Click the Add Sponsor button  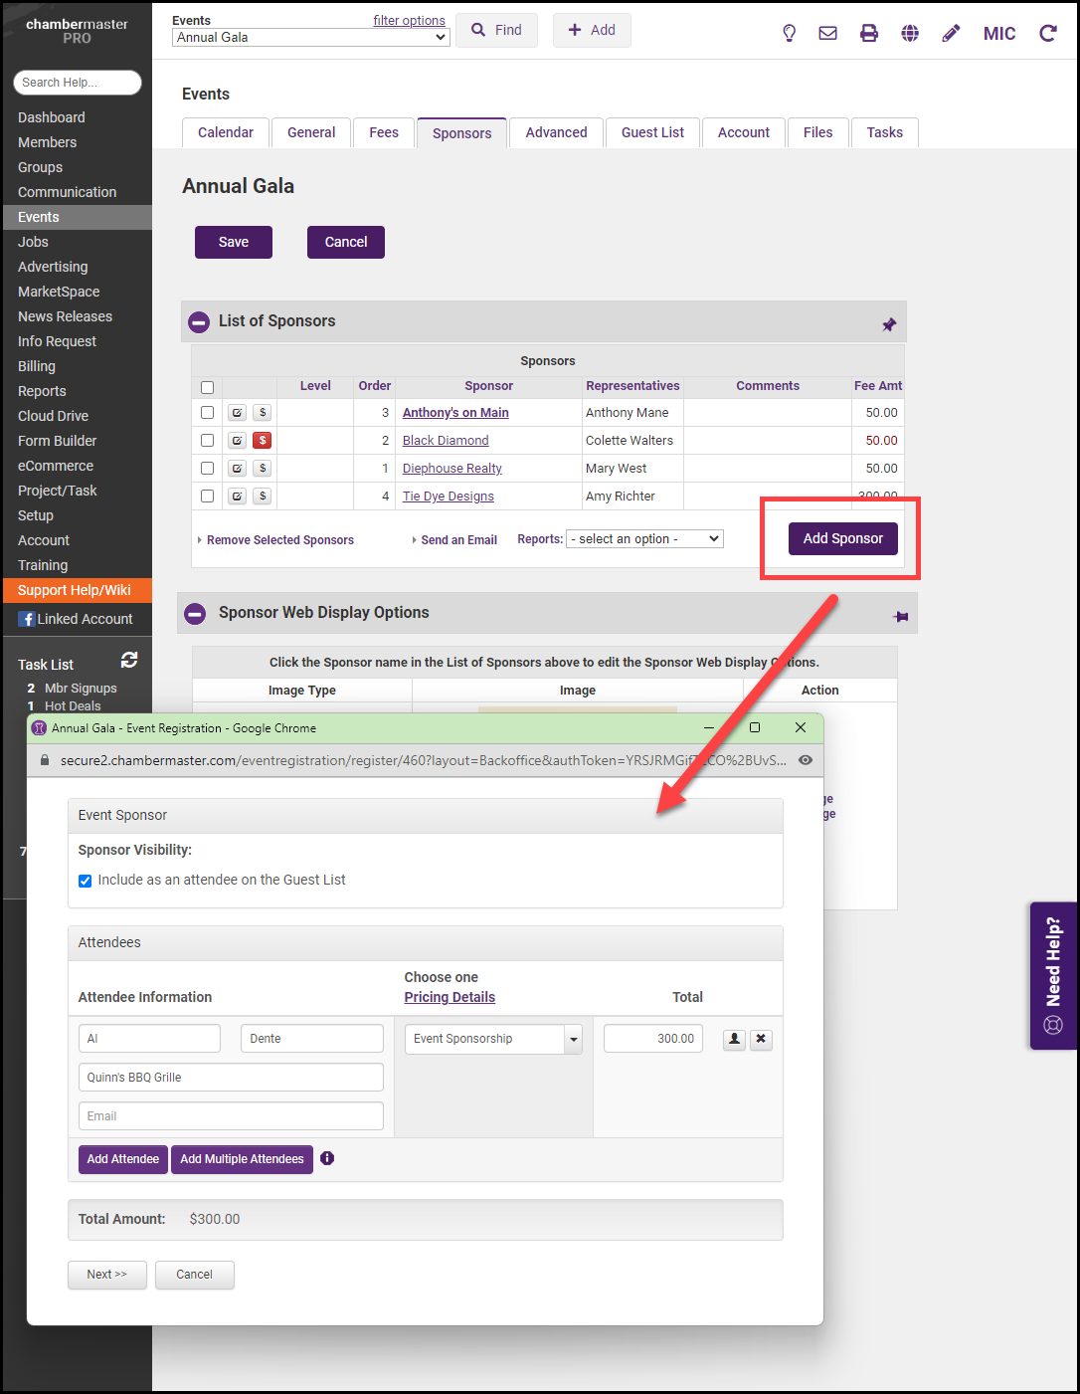(x=842, y=538)
